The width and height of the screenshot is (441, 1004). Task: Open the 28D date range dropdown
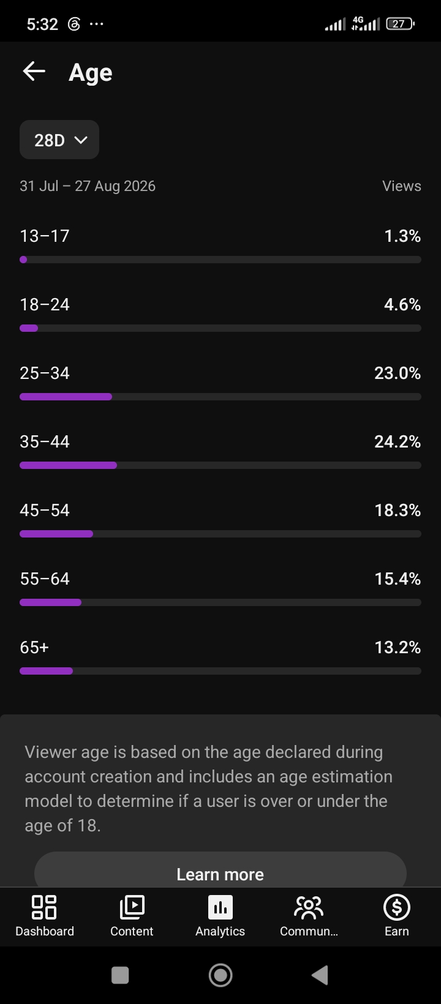tap(59, 140)
